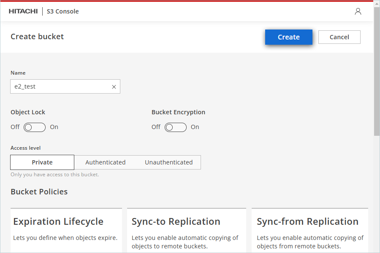Open the Sync-to Replication policy card
Screen dimensions: 380x253
click(187, 231)
